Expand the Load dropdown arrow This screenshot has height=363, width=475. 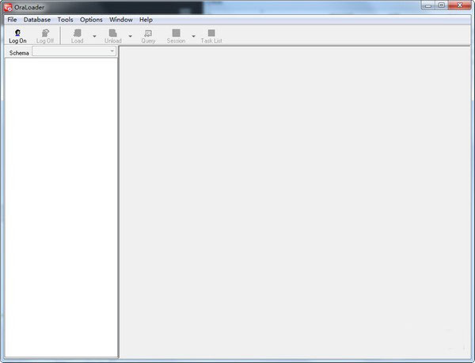pos(94,36)
